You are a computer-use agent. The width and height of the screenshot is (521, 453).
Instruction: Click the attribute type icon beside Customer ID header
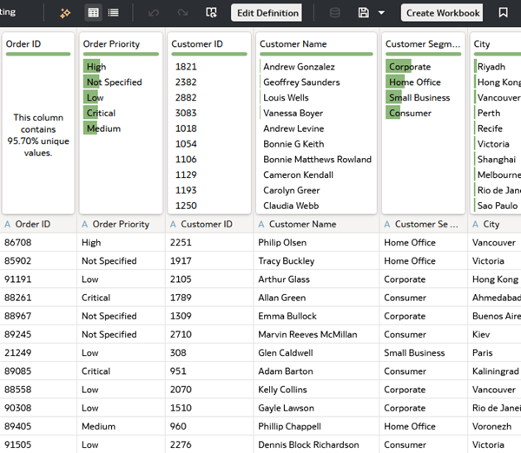[x=173, y=225]
